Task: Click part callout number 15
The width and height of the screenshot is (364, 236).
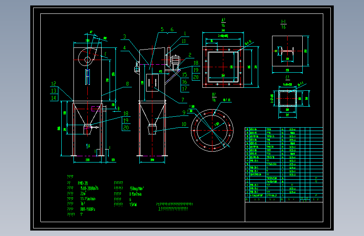Action: pyautogui.click(x=185, y=75)
